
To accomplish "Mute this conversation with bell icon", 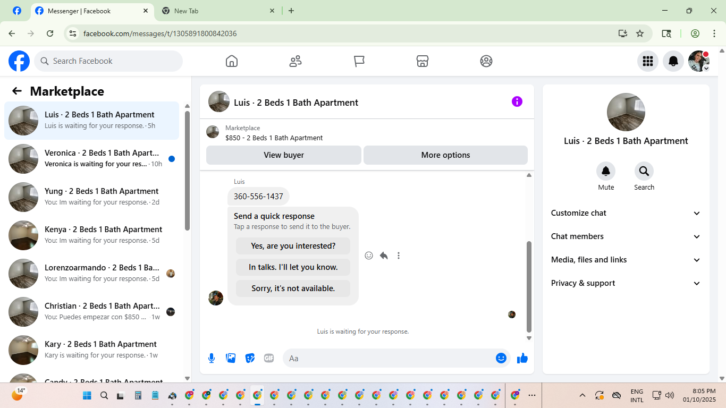I will click(606, 171).
